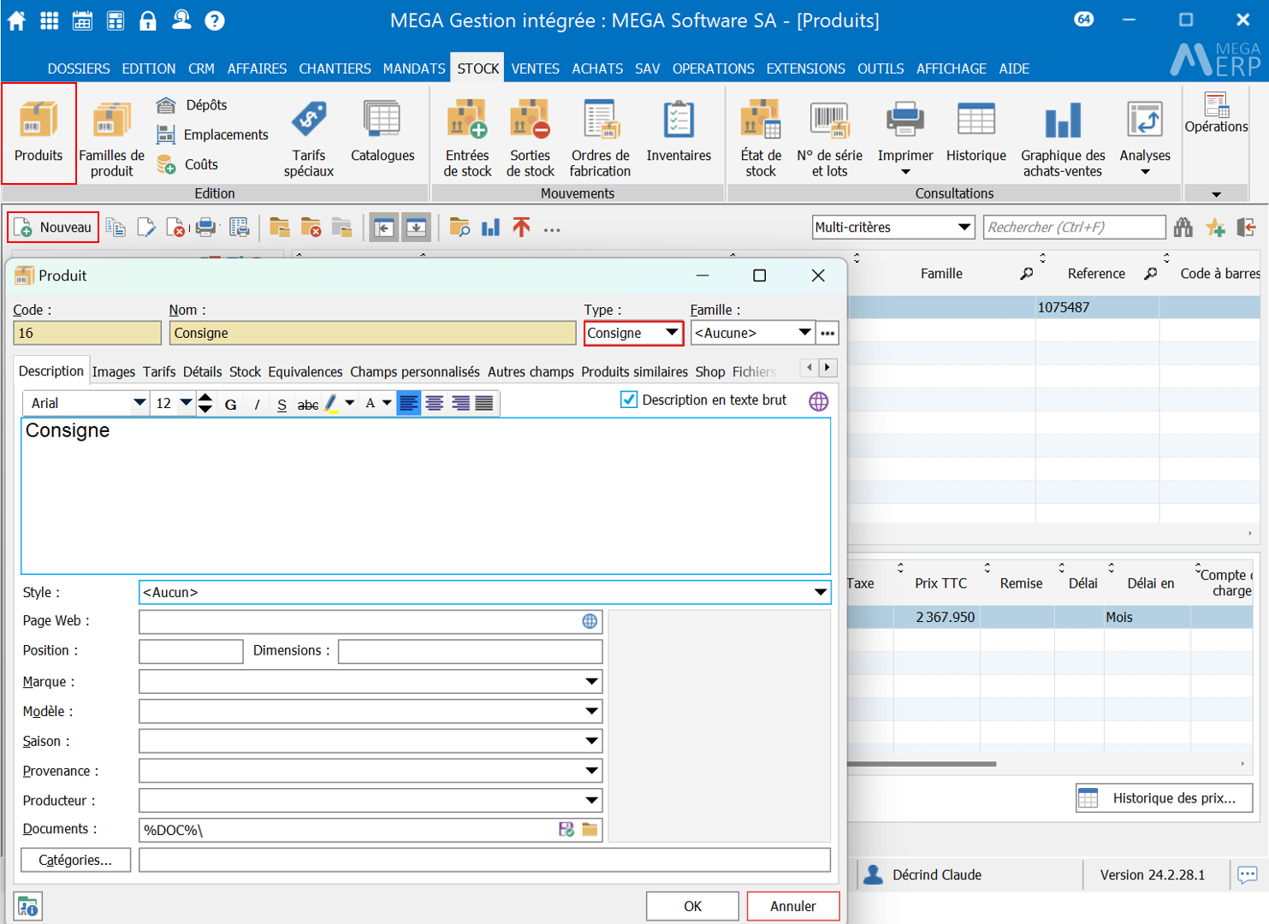The height and width of the screenshot is (924, 1269).
Task: Open Graphique des achats-ventes
Action: coord(1063,139)
